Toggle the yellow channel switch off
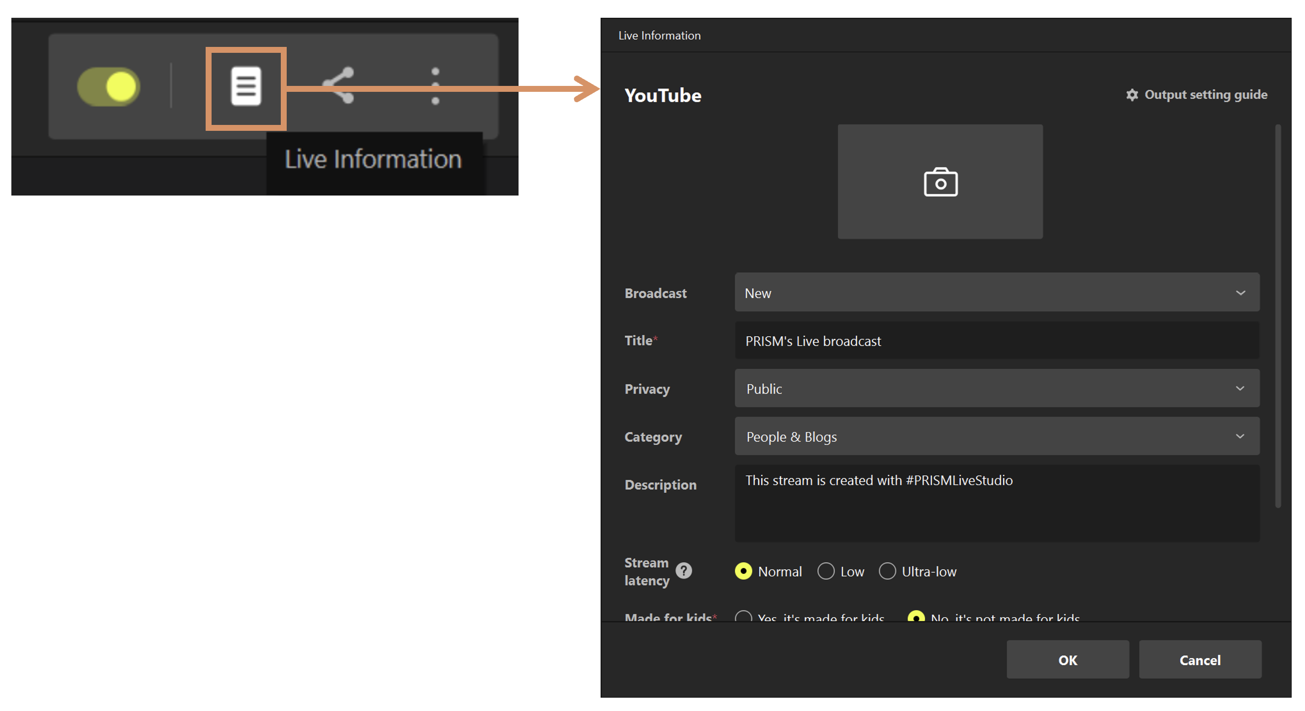1305x711 pixels. click(x=108, y=86)
